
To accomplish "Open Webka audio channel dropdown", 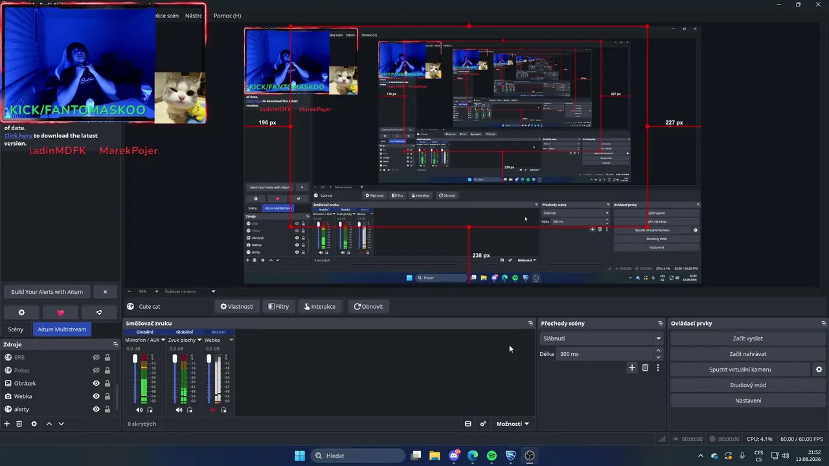I will (x=231, y=340).
